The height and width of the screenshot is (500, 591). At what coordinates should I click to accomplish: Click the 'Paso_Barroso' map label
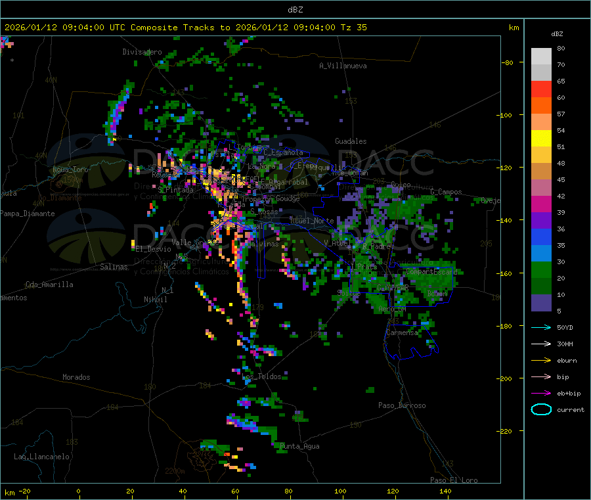click(x=402, y=405)
